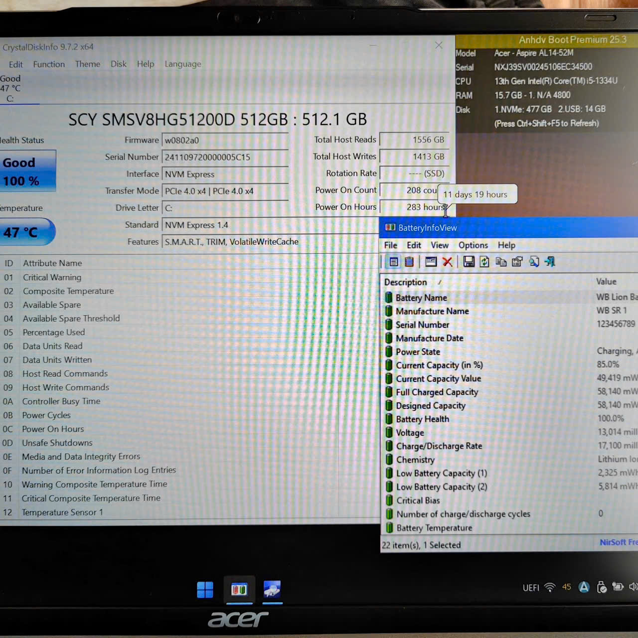Click the red X toolbar icon
The width and height of the screenshot is (638, 638).
coord(448,262)
